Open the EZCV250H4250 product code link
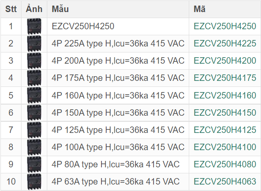Screen dimensions: 261x191 [225, 27]
